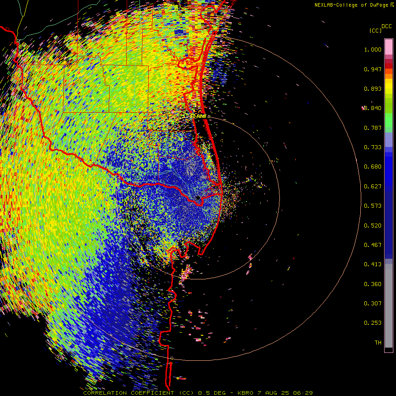This screenshot has width=396, height=396.
Task: Click the 0.307 legend value
Action: tap(373, 304)
